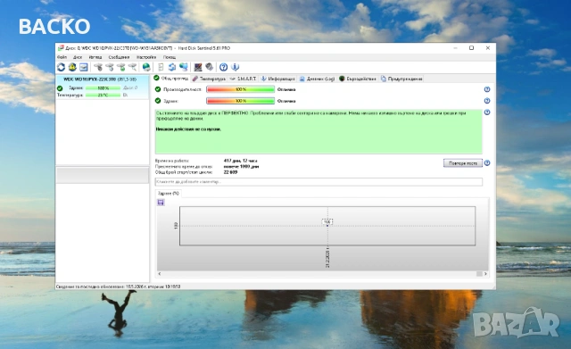Viewport: 571px width, 349px height.
Task: Open the Файл menu
Action: [62, 57]
